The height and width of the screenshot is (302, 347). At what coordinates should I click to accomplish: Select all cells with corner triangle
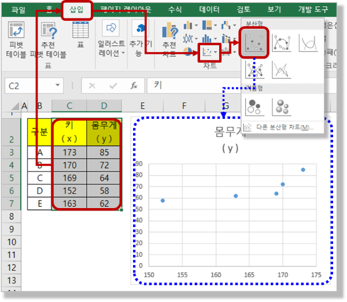pos(15,106)
